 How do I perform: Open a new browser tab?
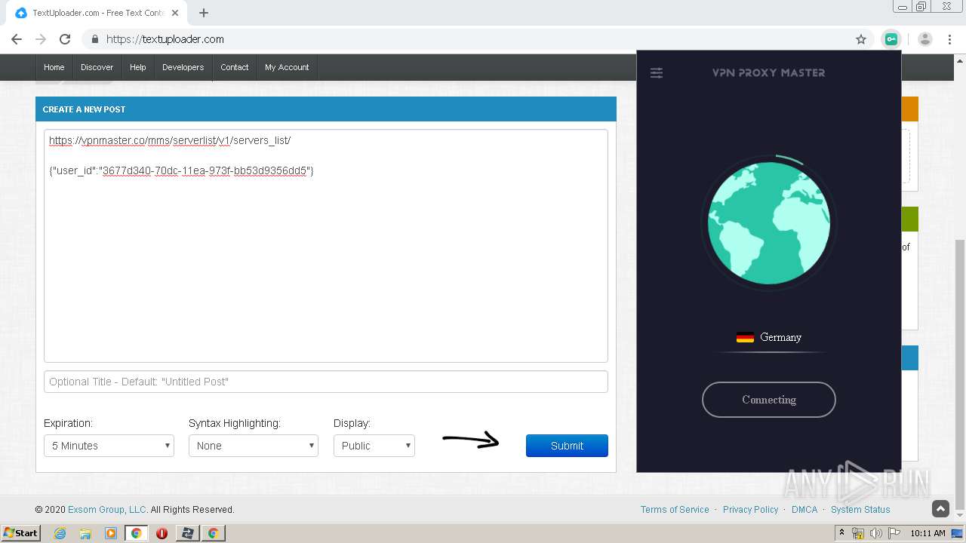pos(204,13)
